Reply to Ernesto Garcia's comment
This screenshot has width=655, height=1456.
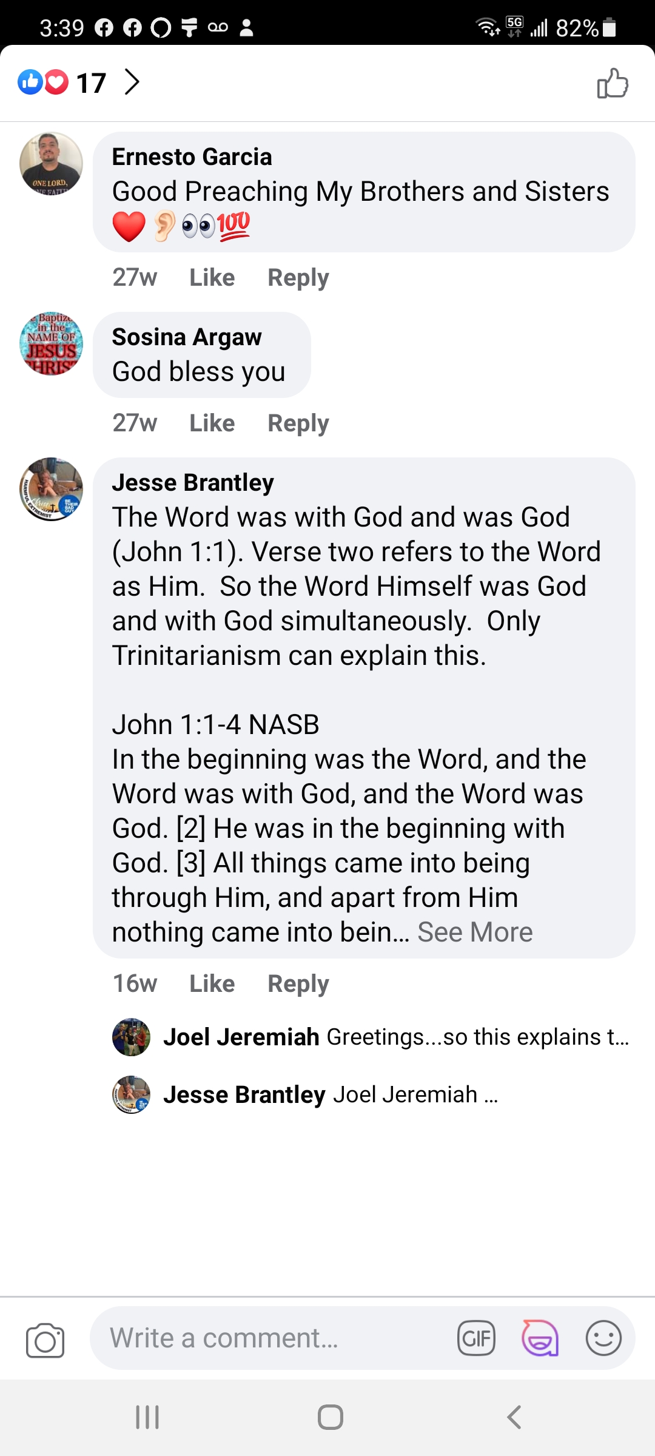point(298,278)
